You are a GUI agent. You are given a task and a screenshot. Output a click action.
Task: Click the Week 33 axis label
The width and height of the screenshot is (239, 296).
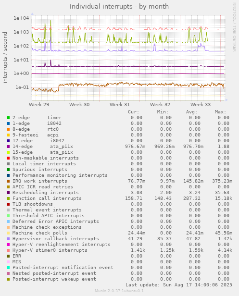point(201,105)
